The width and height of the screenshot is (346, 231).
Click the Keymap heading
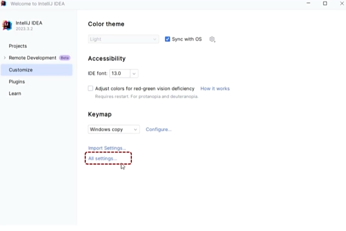click(x=100, y=114)
